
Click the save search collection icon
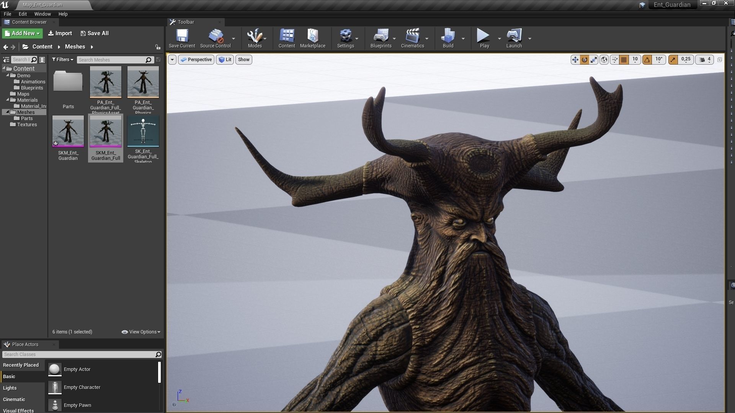(x=158, y=60)
